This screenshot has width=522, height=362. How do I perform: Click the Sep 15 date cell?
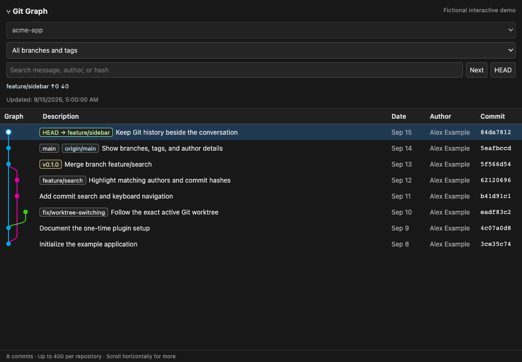(x=402, y=133)
